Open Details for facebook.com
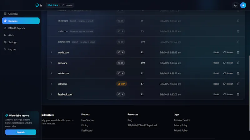The height and width of the screenshot is (140, 250). tap(216, 94)
